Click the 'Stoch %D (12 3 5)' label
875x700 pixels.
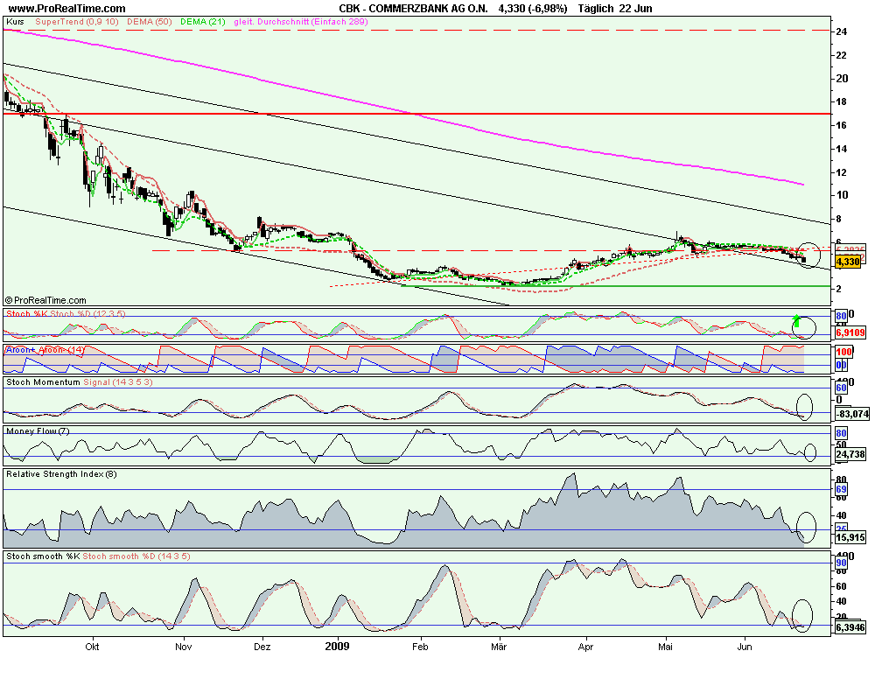tap(88, 314)
